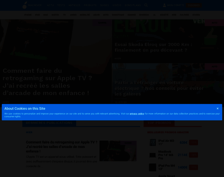Select the GAMING category in sub-navigation
This screenshot has height=177, width=224.
131,15
